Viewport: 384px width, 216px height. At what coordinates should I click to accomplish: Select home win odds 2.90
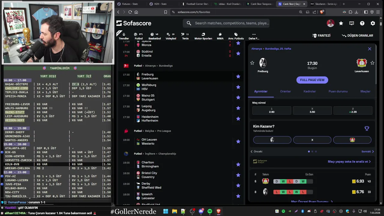coord(271,110)
